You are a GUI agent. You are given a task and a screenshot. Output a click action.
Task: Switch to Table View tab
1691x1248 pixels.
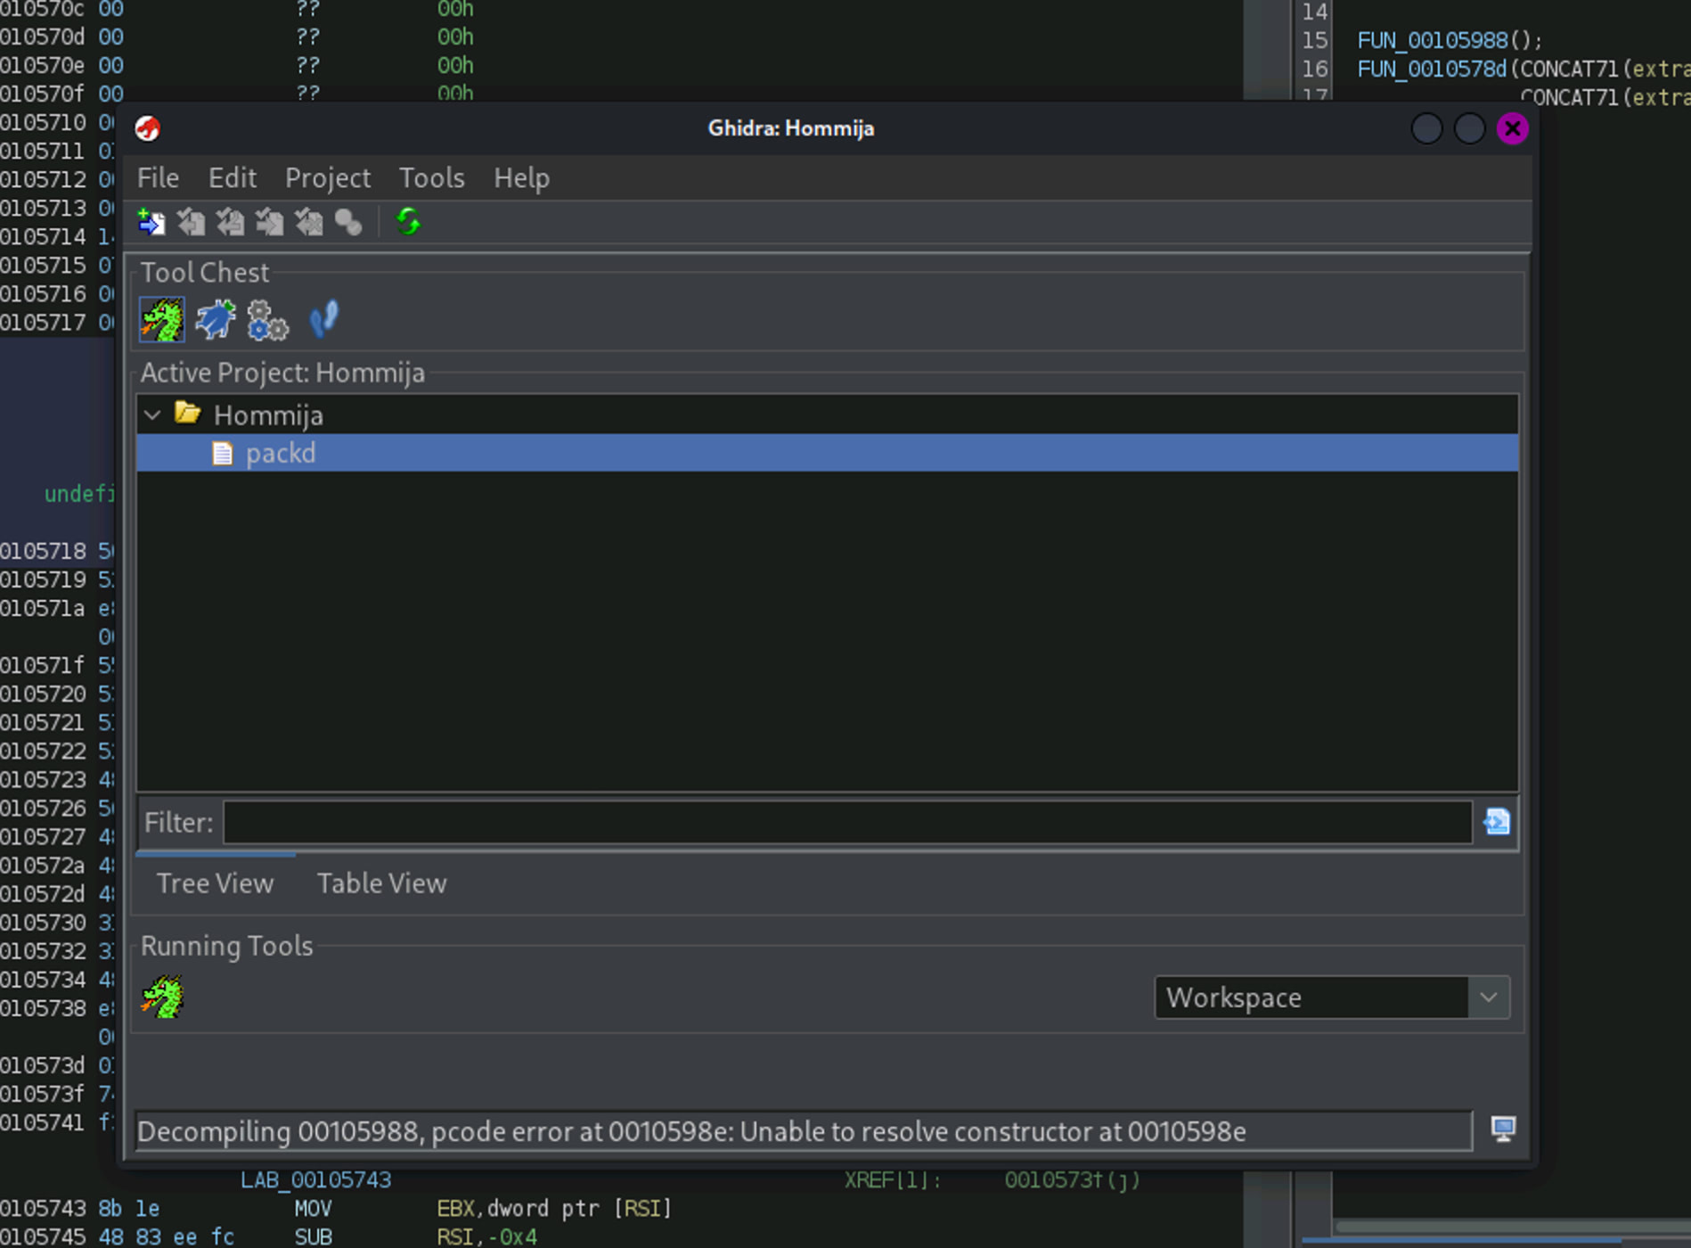[x=381, y=883]
